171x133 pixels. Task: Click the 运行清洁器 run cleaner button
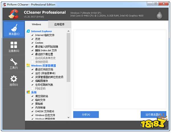point(153,114)
